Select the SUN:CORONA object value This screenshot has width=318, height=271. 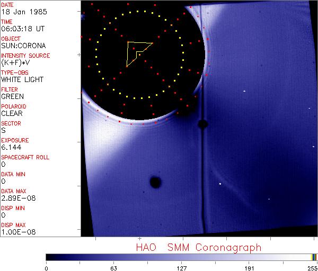point(22,46)
